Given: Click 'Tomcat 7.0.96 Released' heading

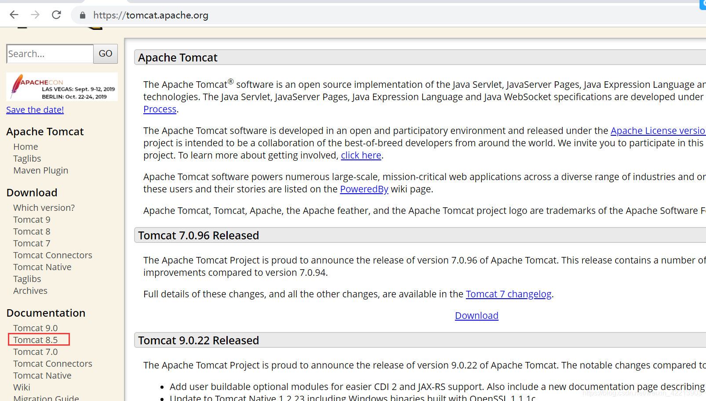Looking at the screenshot, I should point(199,235).
